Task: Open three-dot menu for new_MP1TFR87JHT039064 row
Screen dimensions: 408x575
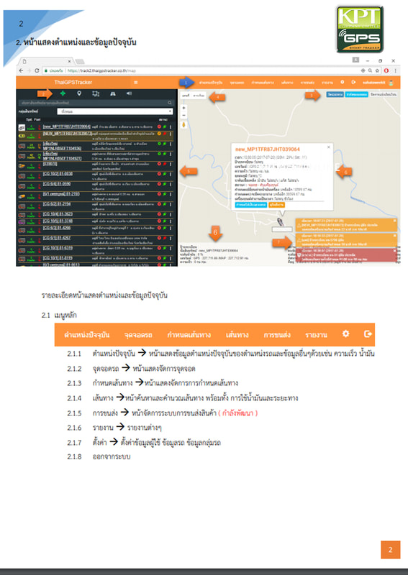Action: point(171,127)
